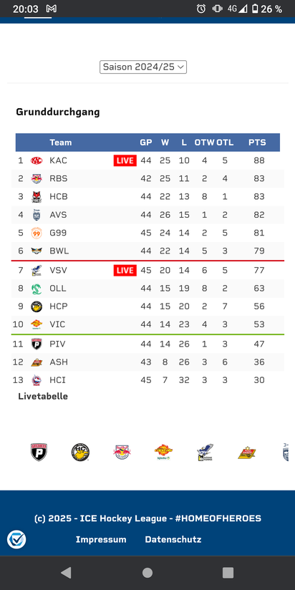The image size is (295, 590).
Task: Open the VSV live game badge
Action: [125, 270]
